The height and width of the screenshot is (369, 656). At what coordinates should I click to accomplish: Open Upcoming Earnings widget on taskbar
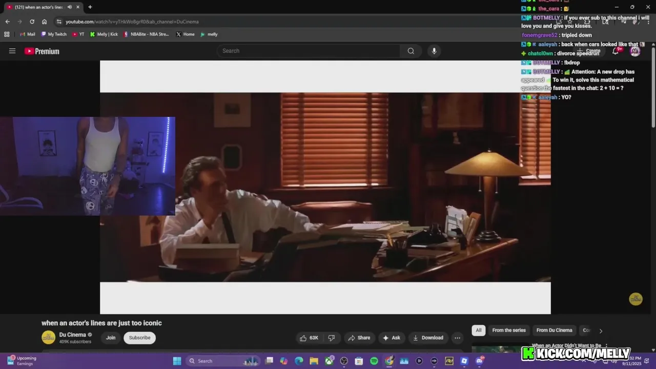(x=22, y=361)
